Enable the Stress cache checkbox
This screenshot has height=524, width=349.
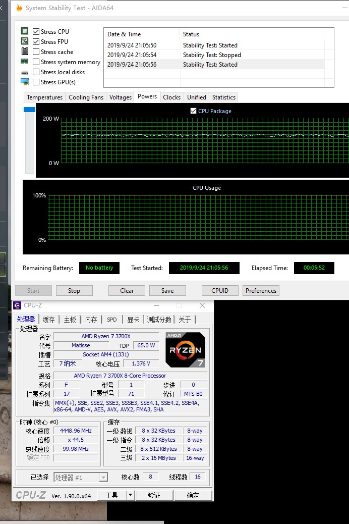pos(36,52)
